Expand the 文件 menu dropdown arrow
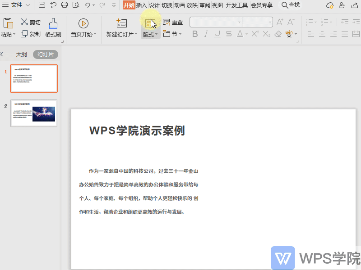361x270 pixels. [x=28, y=5]
